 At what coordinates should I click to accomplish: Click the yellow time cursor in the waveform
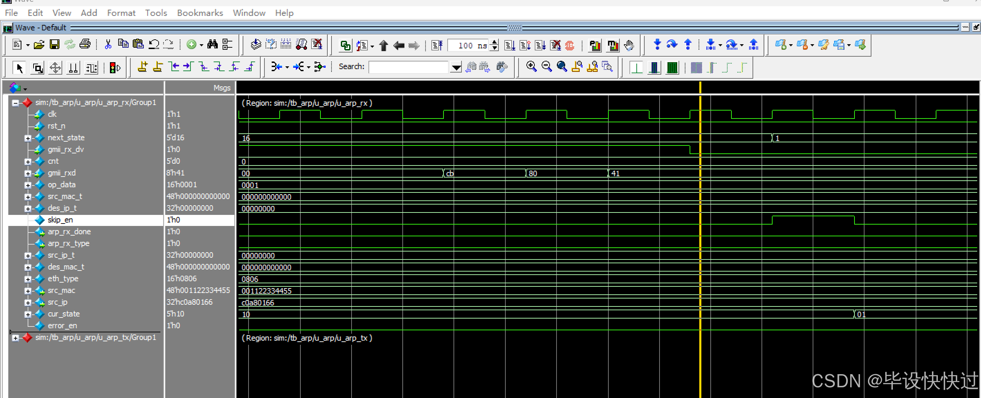[700, 240]
